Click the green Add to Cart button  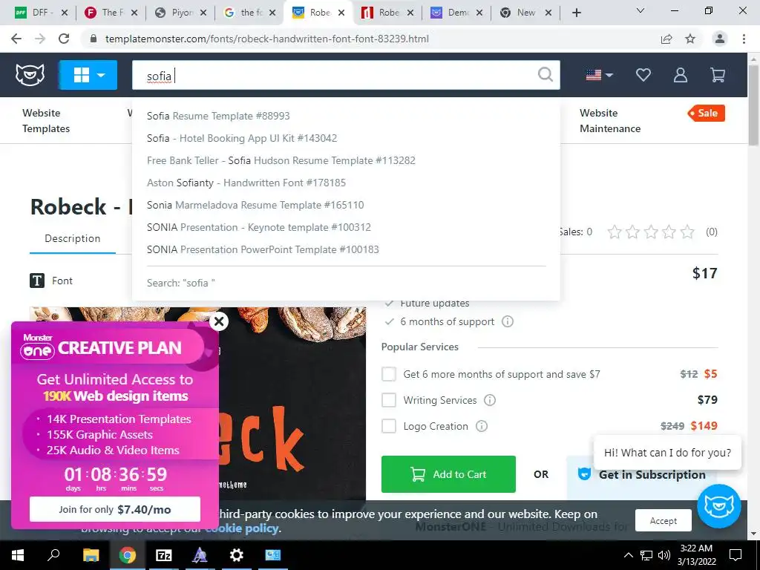[x=448, y=474]
